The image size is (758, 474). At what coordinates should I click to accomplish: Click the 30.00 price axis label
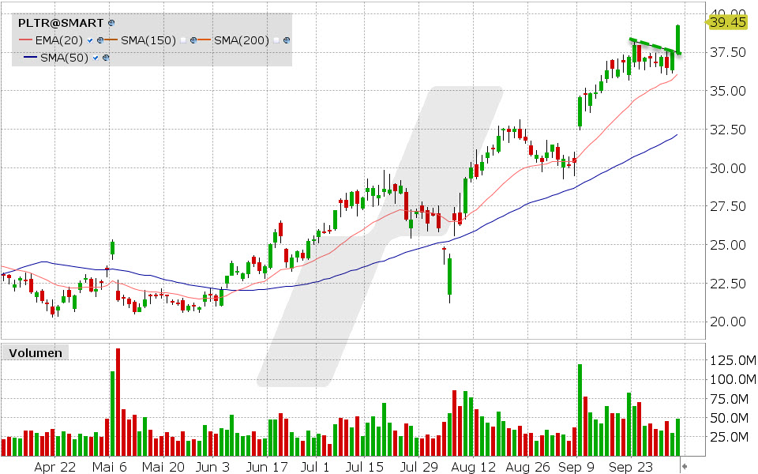tap(727, 168)
